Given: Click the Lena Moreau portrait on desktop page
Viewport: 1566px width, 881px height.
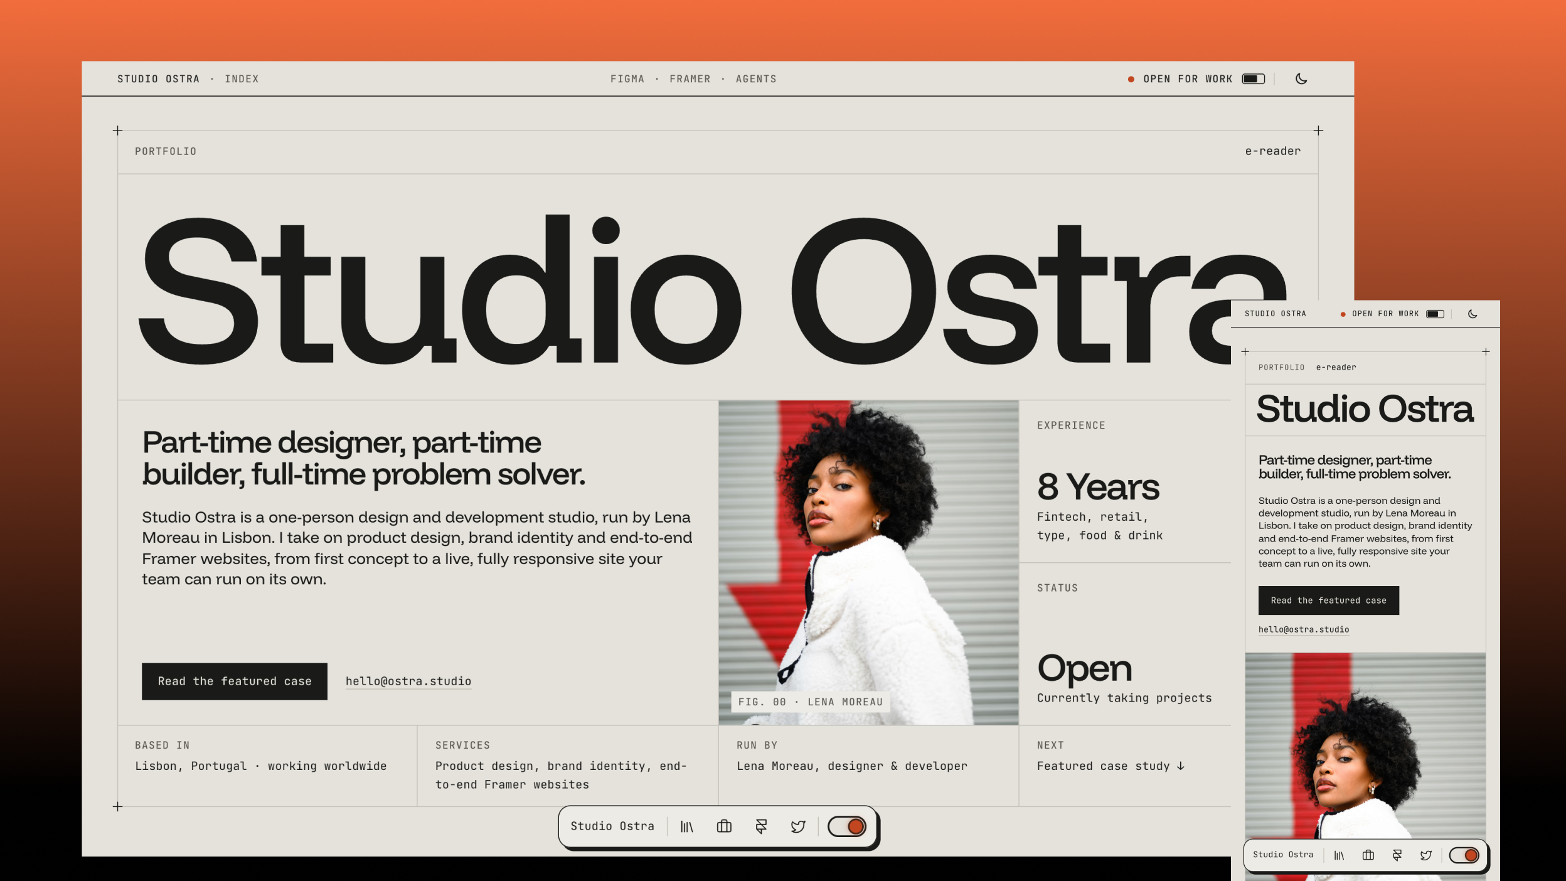Looking at the screenshot, I should [x=869, y=563].
